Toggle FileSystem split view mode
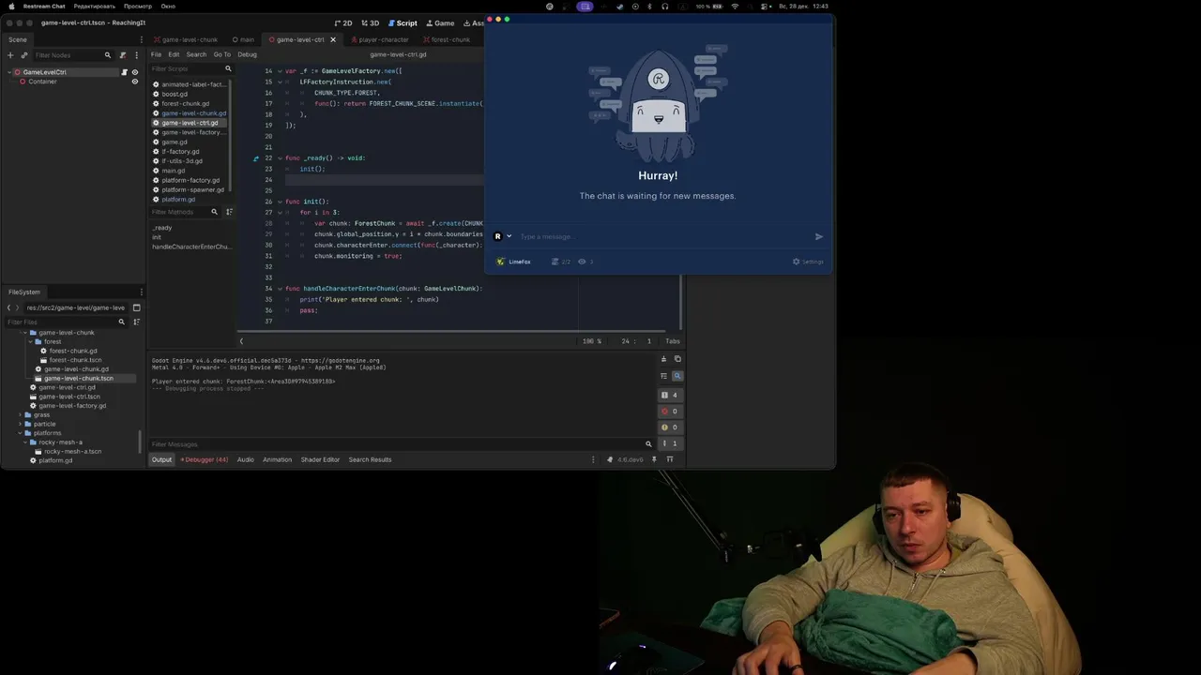This screenshot has height=675, width=1201. 136,307
